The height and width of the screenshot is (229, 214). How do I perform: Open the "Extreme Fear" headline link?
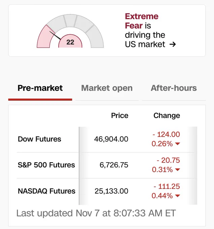click(x=141, y=21)
